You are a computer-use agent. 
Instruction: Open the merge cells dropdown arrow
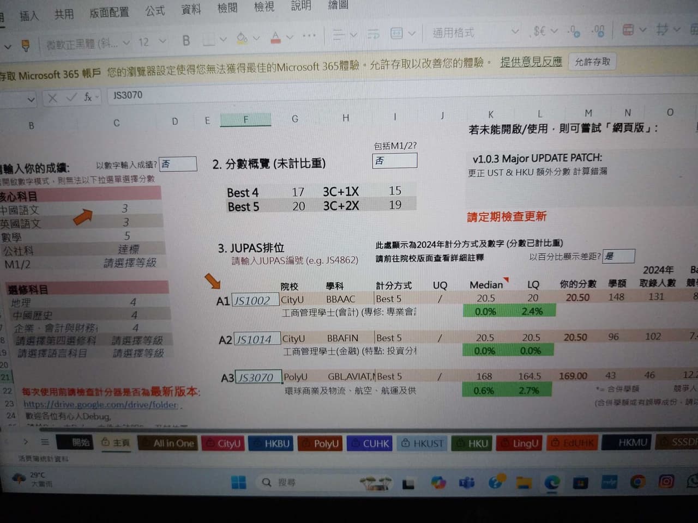point(412,33)
